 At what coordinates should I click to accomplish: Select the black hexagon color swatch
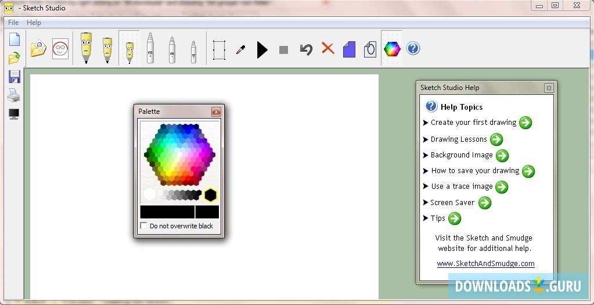coord(210,195)
